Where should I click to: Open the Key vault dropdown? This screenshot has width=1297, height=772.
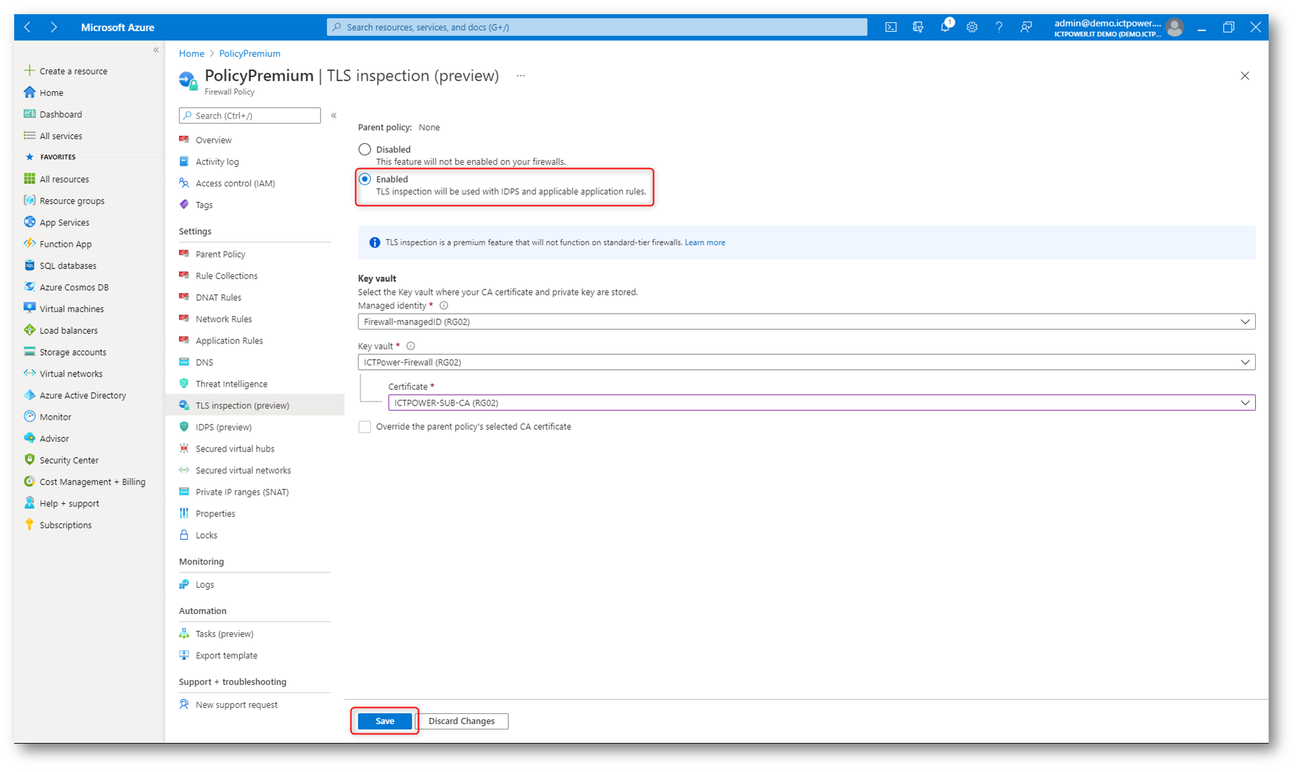806,362
